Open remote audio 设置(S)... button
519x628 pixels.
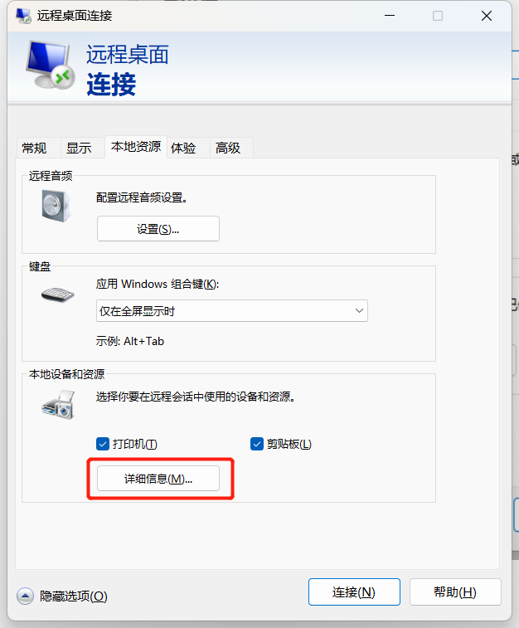pos(158,229)
